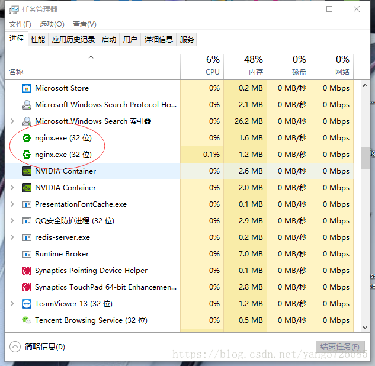Select redis-server.exe process name

[x=62, y=237]
